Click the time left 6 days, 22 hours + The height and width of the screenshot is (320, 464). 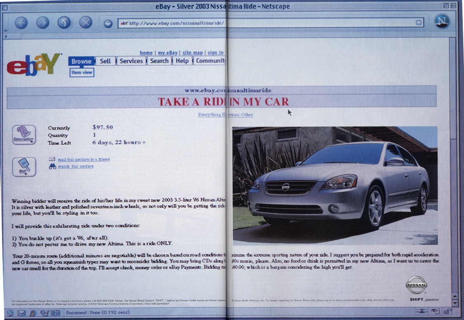(119, 142)
